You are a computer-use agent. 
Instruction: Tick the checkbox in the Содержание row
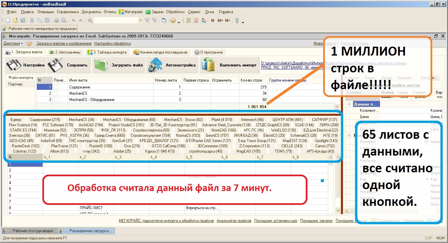[x=56, y=87]
